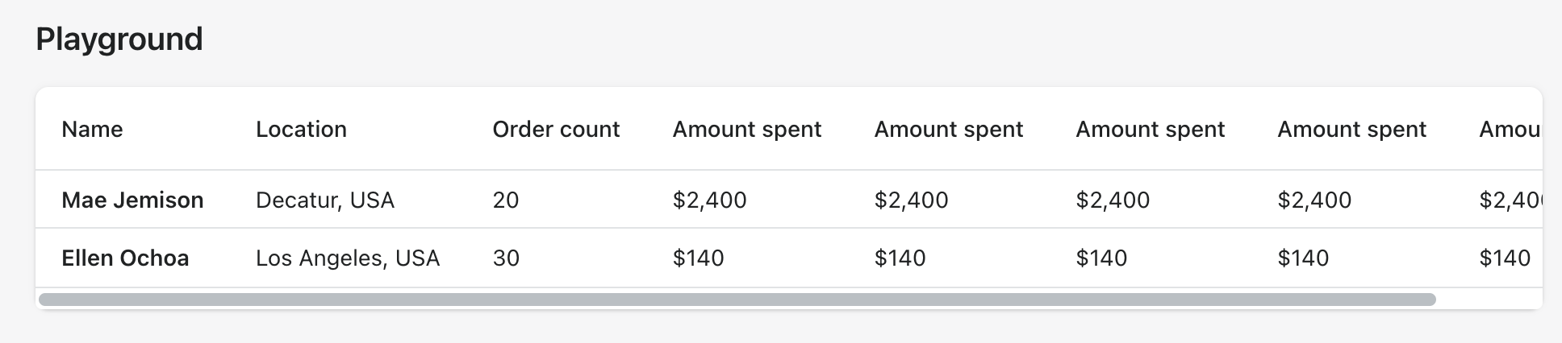The height and width of the screenshot is (343, 1562).
Task: Select the Ellen Ochoa name cell
Action: coord(125,258)
